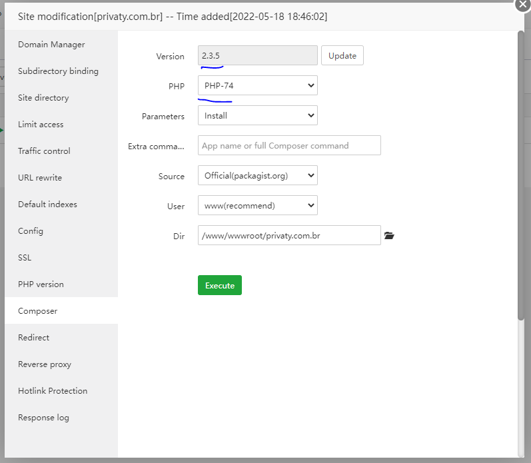Click the Update button next to Version
The image size is (531, 463).
click(342, 56)
